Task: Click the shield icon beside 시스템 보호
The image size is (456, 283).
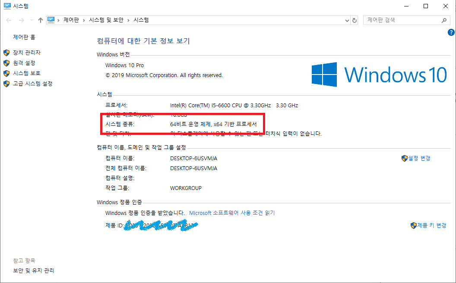Action: pos(6,73)
